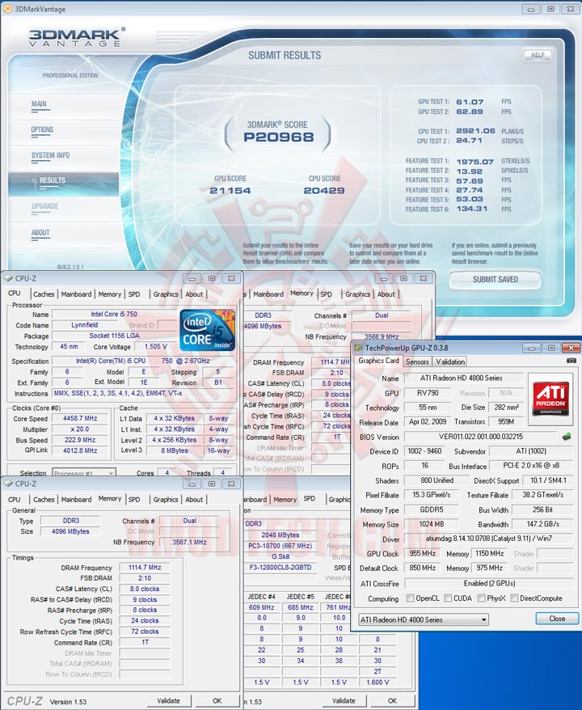Open Graphics tab in lower-left CPU-Z window
Viewport: 582px width, 710px height.
166,500
